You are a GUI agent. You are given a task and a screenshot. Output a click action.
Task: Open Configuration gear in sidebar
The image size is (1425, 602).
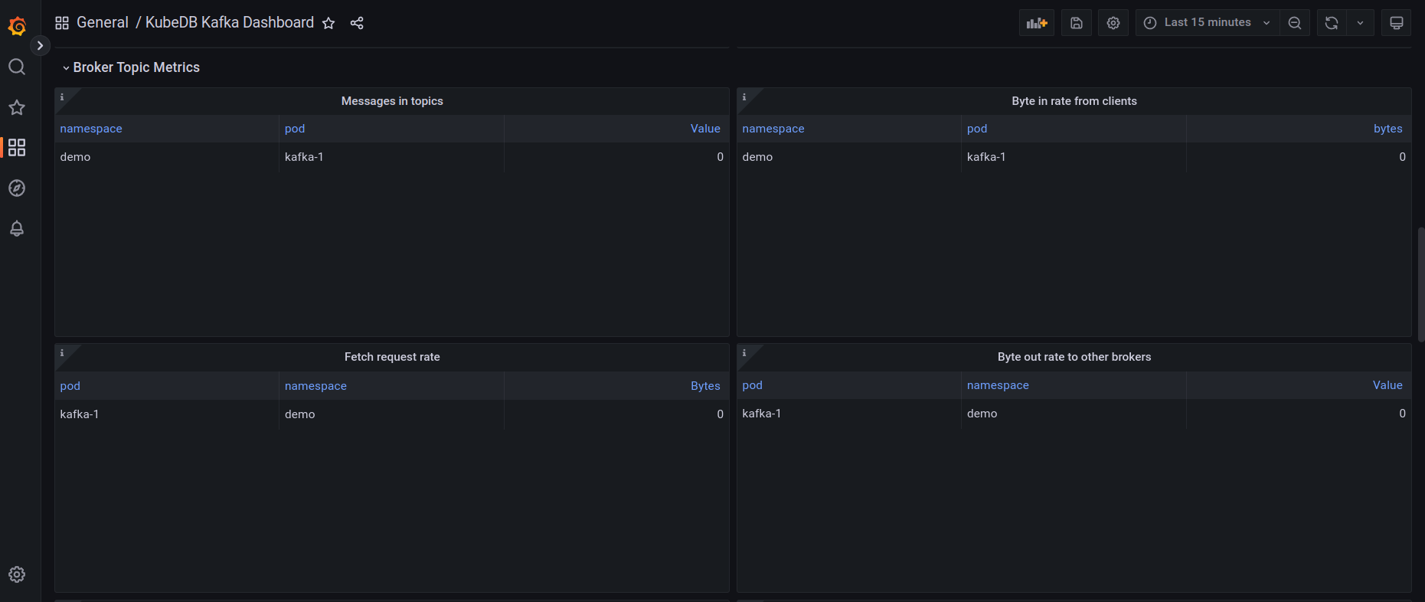[x=17, y=574]
